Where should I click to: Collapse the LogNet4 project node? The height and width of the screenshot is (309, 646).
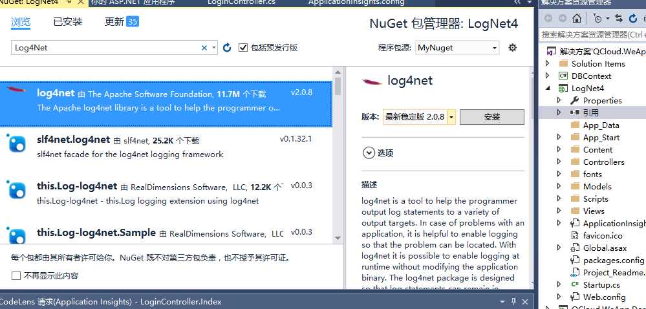coord(548,88)
